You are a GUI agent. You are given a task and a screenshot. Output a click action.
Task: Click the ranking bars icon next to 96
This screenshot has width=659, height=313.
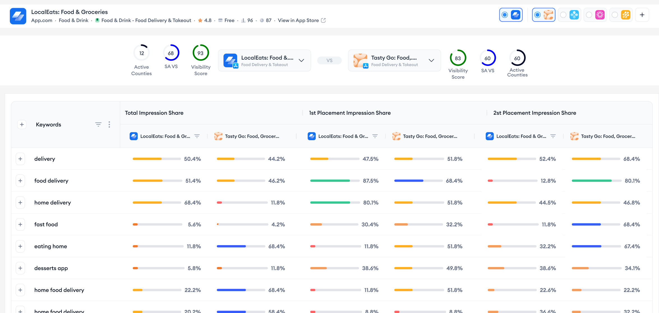point(243,20)
